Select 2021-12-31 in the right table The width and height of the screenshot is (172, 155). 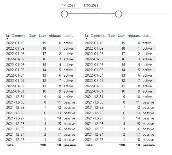pos(94,97)
